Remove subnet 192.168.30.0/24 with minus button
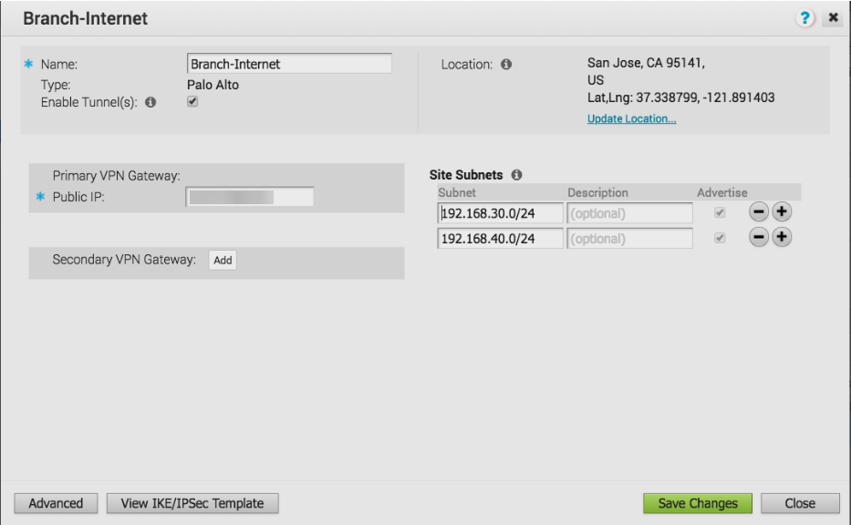 [758, 211]
